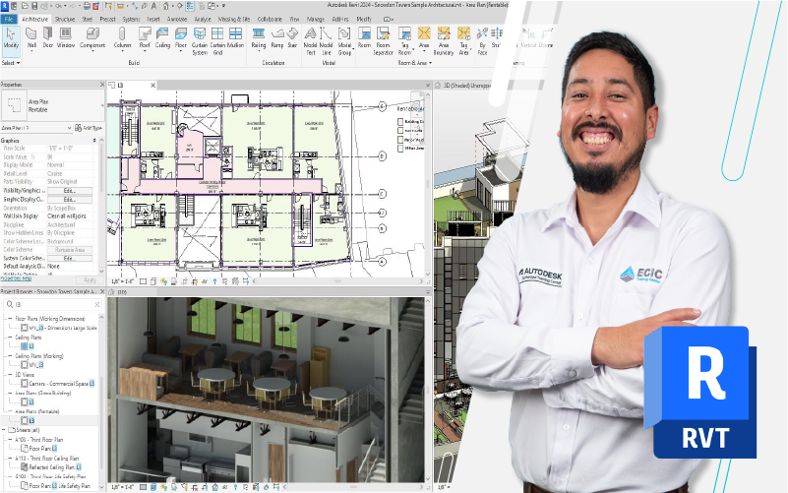Pick the Wall tool

[31, 38]
